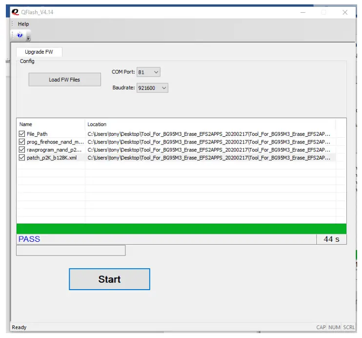This screenshot has width=362, height=338.
Task: Select the patch_p2K_b128K.xml file name
Action: 52,158
